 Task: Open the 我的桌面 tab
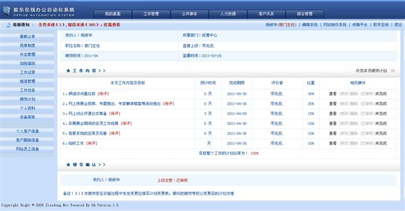point(113,14)
